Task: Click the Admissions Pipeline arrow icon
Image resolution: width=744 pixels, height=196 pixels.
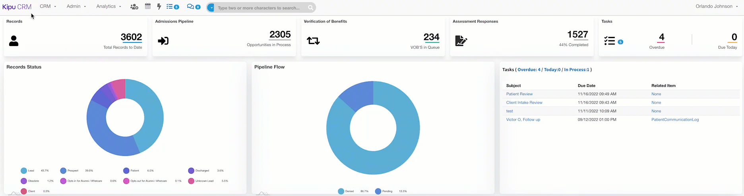Action: click(163, 41)
